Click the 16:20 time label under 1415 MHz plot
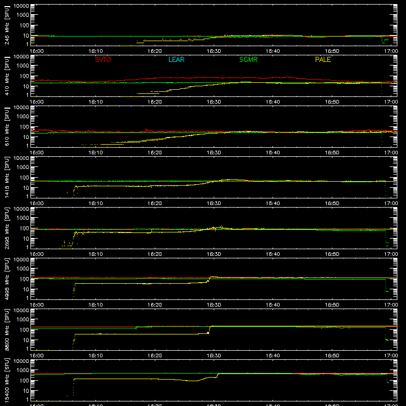 point(155,204)
